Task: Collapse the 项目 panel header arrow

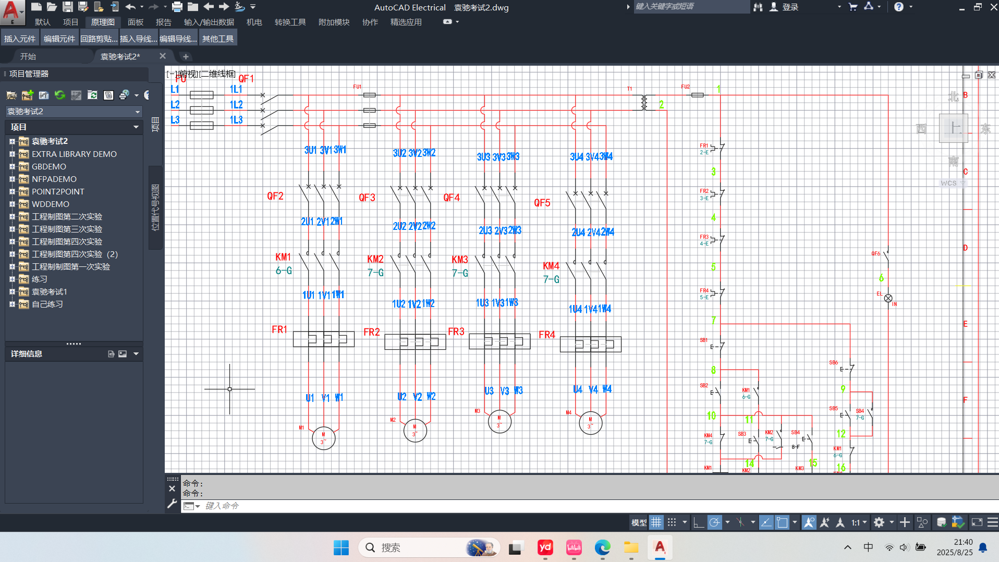Action: (x=136, y=127)
